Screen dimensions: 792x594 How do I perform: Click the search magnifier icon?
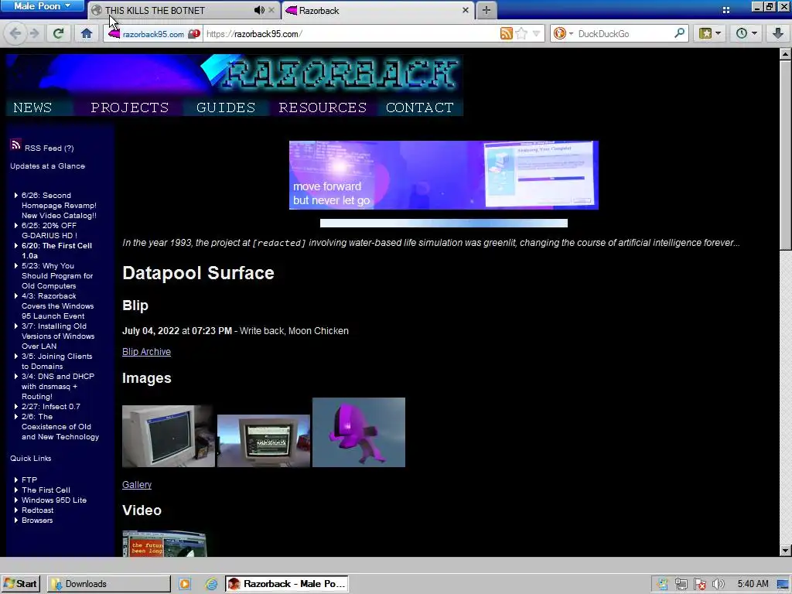pyautogui.click(x=679, y=33)
